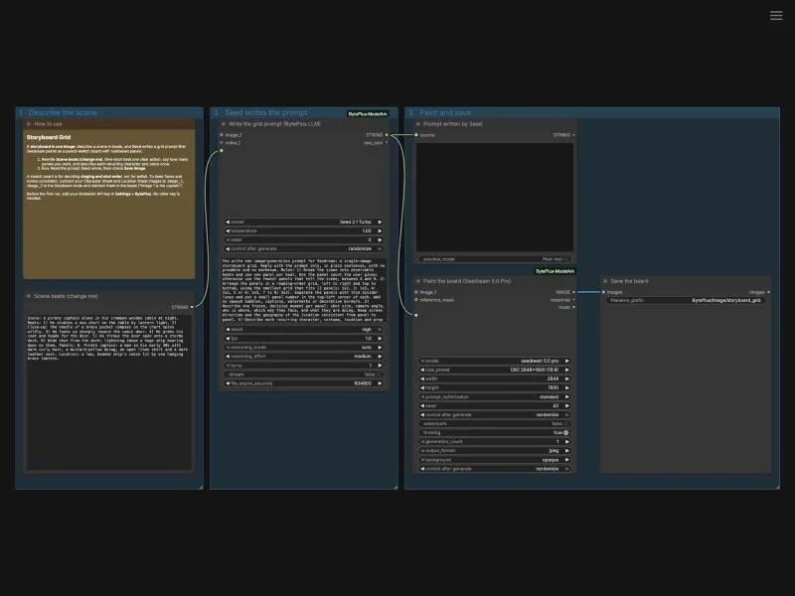Viewport: 795px width, 596px height.
Task: Click the new_item output port on grid prompt node
Action: (387, 143)
